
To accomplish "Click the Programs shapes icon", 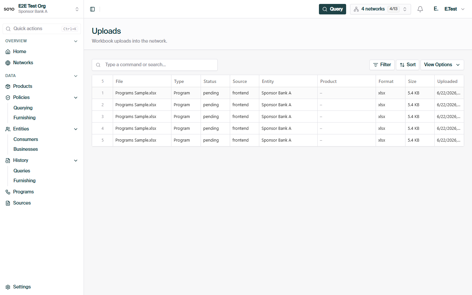I will [x=8, y=192].
